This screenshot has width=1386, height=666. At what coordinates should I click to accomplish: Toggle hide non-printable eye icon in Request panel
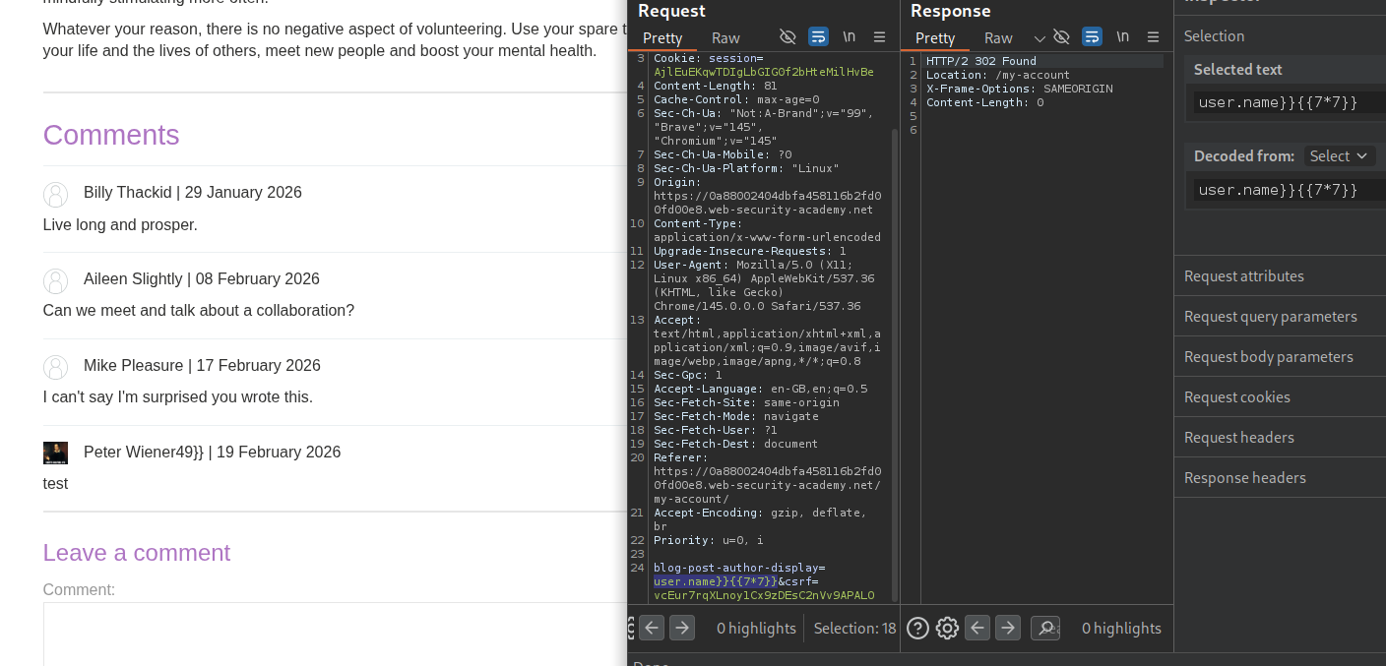787,37
